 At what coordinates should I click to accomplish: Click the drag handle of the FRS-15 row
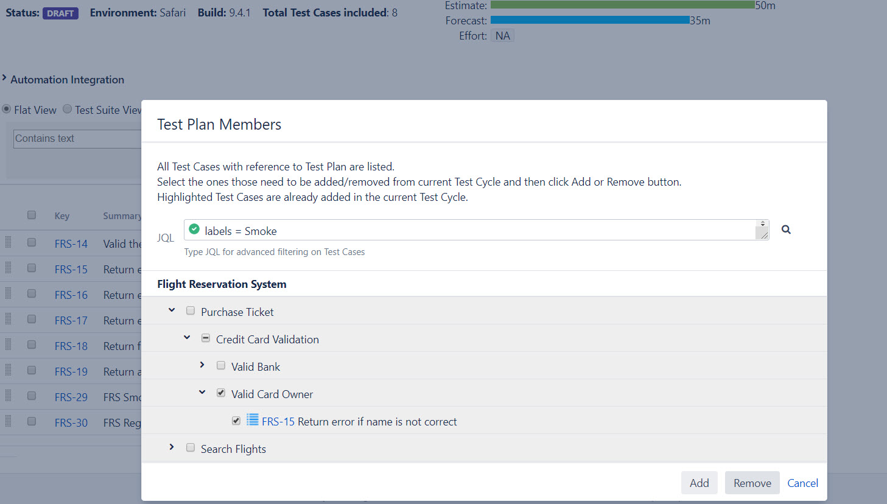coord(9,268)
